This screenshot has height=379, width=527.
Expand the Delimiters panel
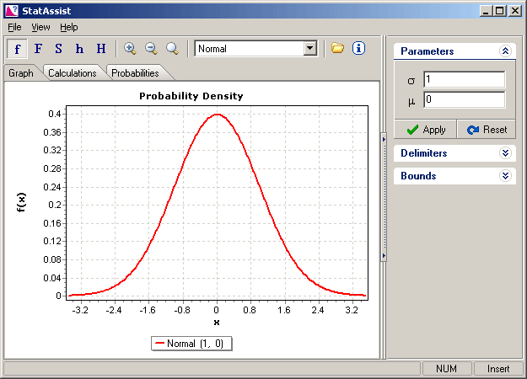point(505,153)
